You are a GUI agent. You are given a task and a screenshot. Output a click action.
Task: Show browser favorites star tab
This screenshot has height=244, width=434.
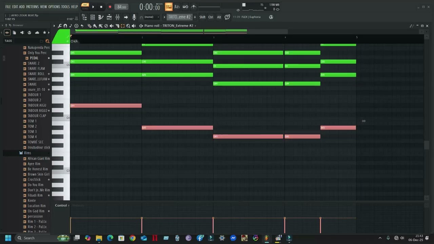click(x=44, y=33)
